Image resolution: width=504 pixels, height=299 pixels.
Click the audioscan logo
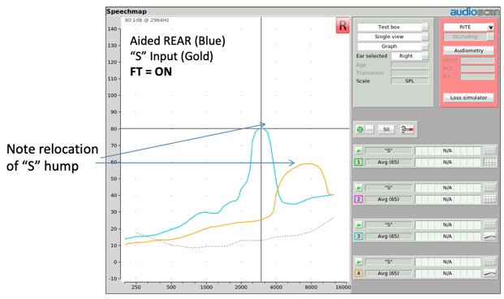coord(475,12)
